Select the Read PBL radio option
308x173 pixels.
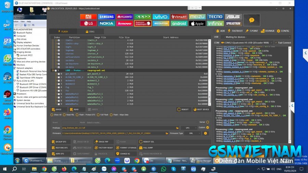click(x=64, y=115)
